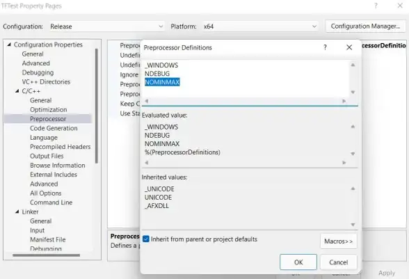This screenshot has height=279, width=409.
Task: Collapse the Linker tree node
Action: click(17, 212)
